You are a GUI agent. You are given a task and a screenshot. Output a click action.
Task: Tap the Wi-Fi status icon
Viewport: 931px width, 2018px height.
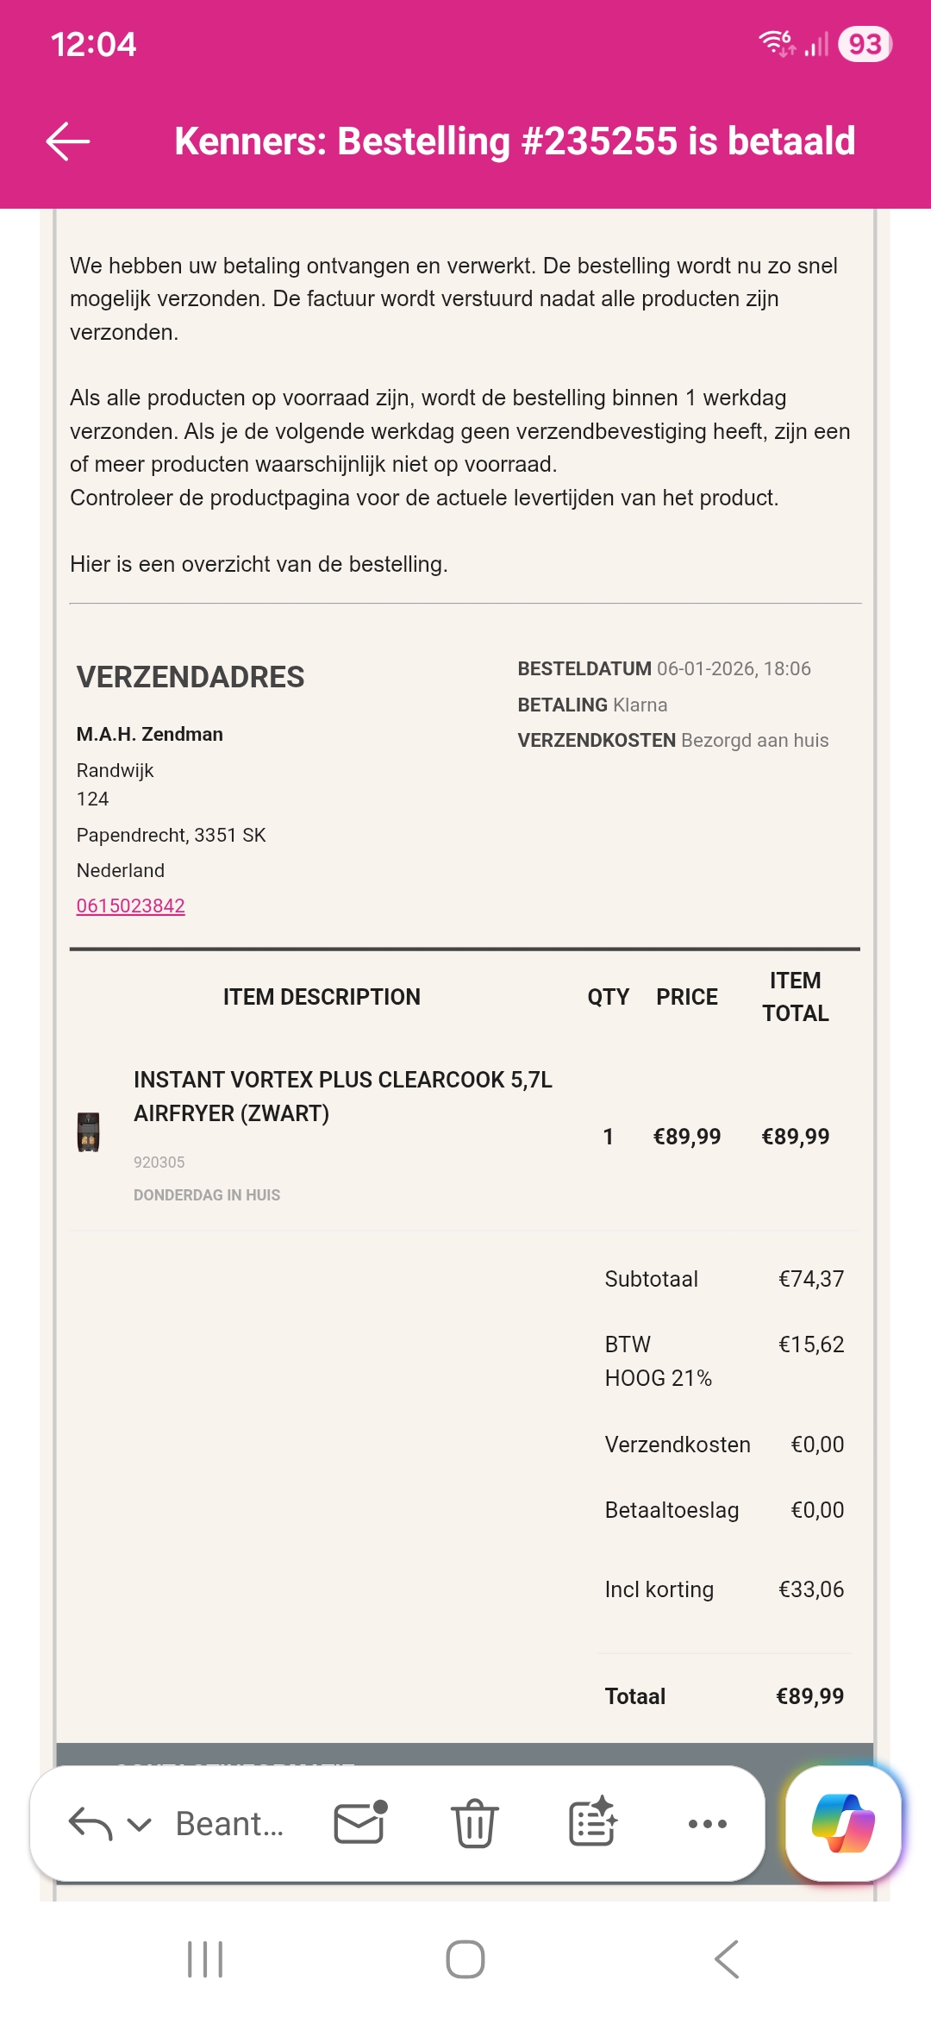[776, 42]
